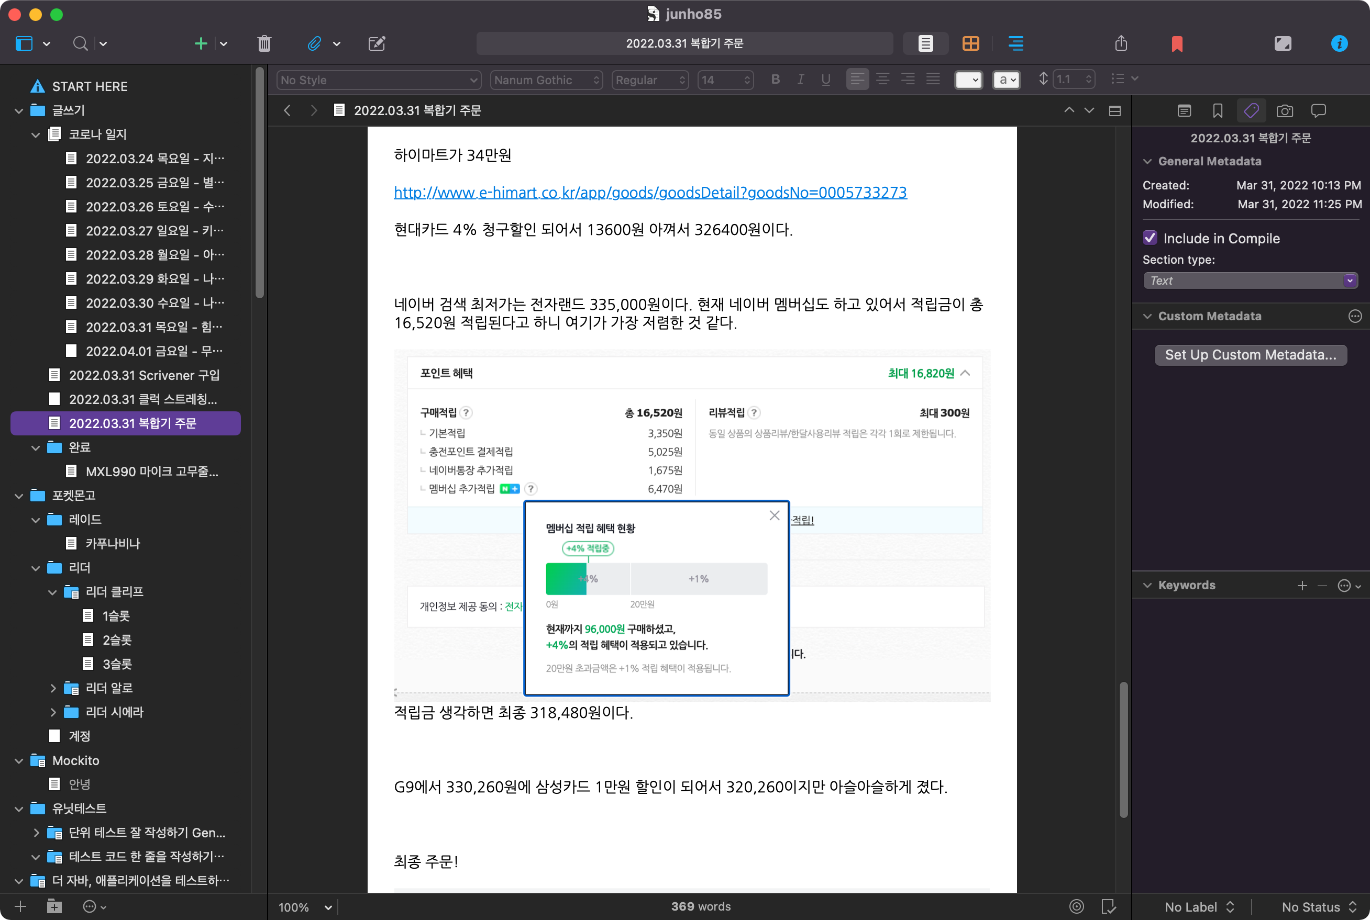Open the Comments tab in inspector
The image size is (1370, 920).
tap(1318, 111)
